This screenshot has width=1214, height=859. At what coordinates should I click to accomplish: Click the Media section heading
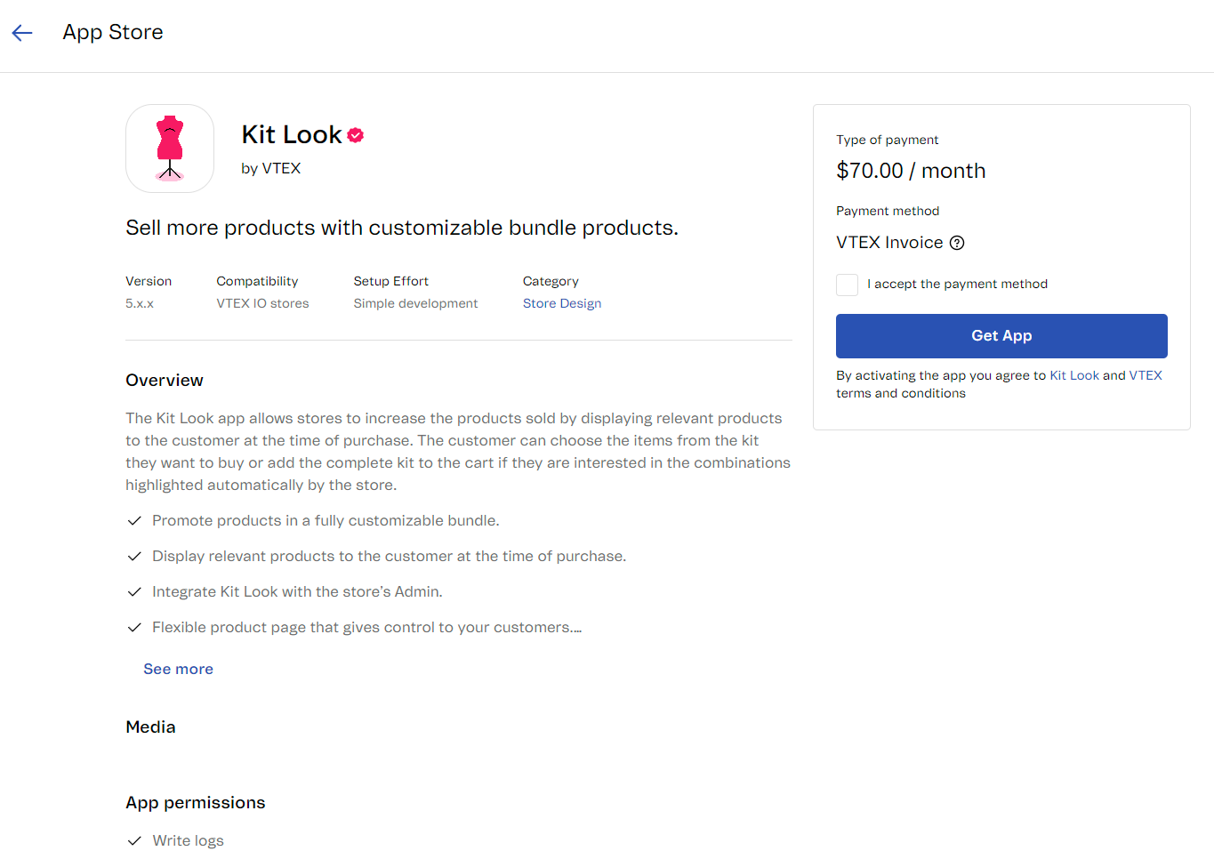coord(150,727)
